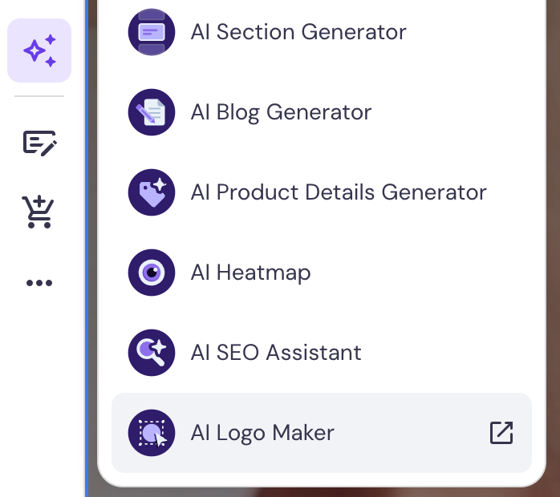The height and width of the screenshot is (497, 560).
Task: Open AI Logo Maker external link arrow
Action: [501, 433]
